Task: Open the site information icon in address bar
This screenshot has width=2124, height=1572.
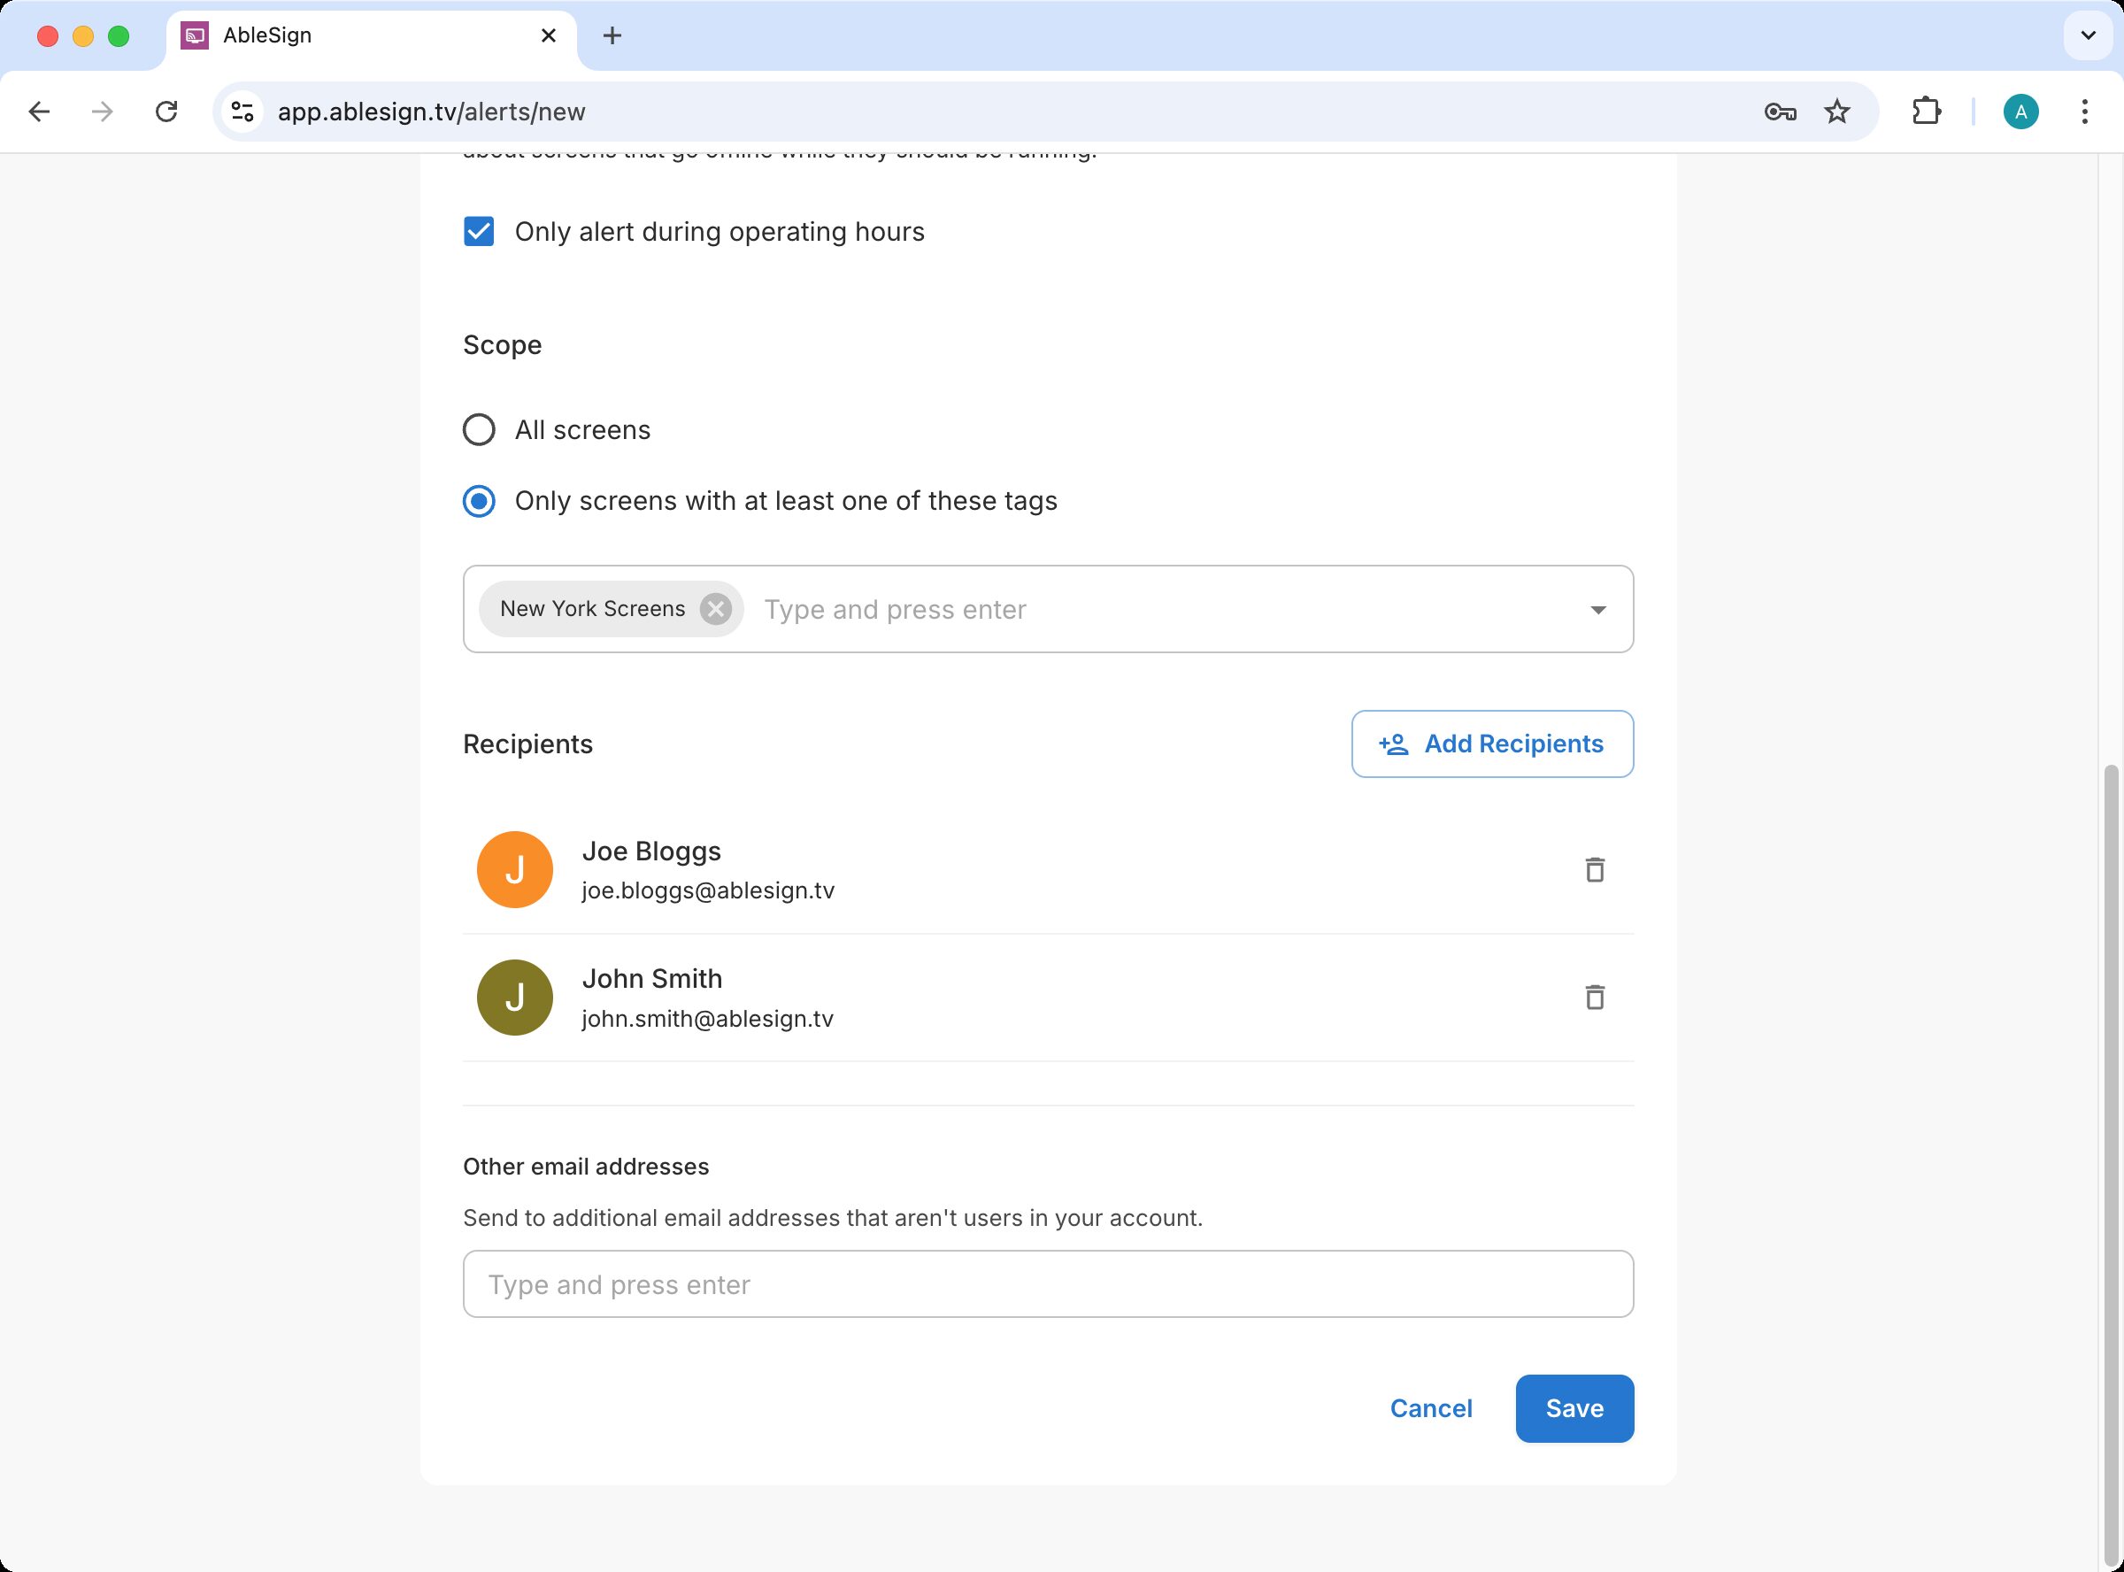Action: pyautogui.click(x=242, y=112)
